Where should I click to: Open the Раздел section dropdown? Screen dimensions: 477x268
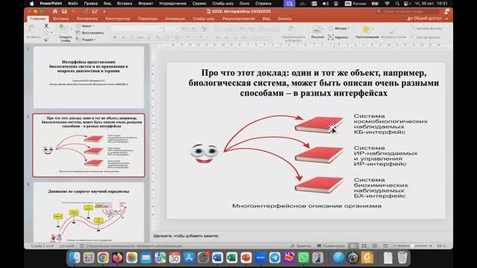point(86,39)
